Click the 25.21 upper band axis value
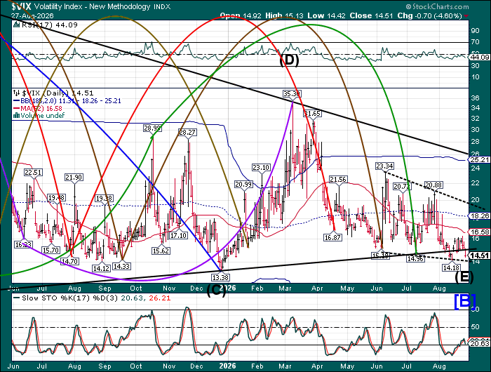 [480, 159]
